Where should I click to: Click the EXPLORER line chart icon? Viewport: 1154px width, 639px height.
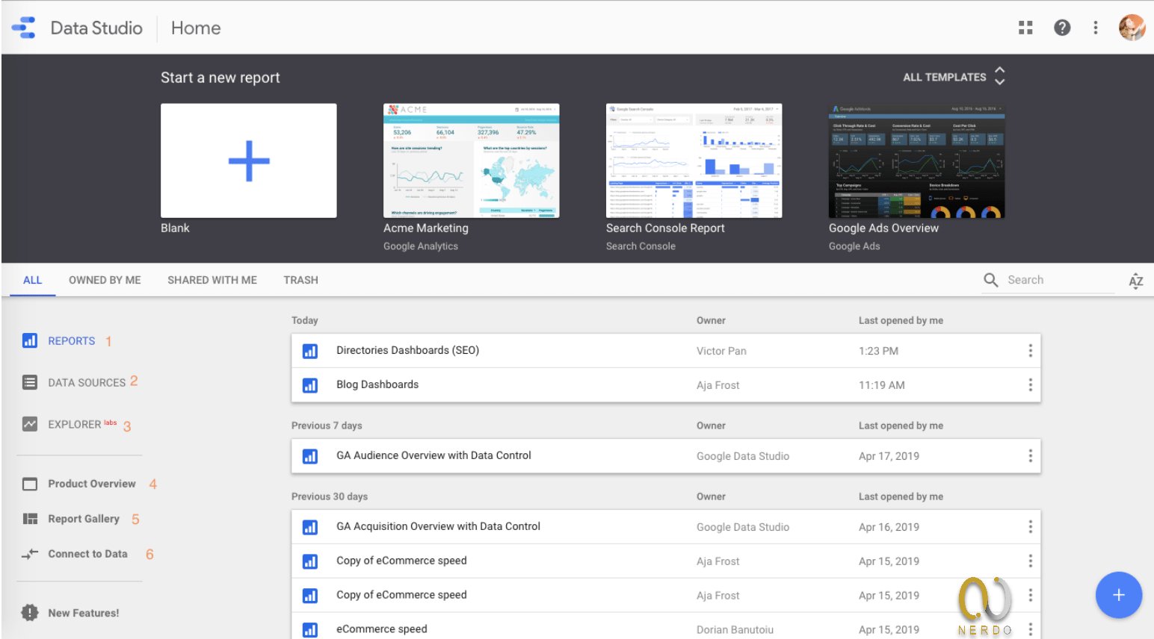tap(30, 424)
